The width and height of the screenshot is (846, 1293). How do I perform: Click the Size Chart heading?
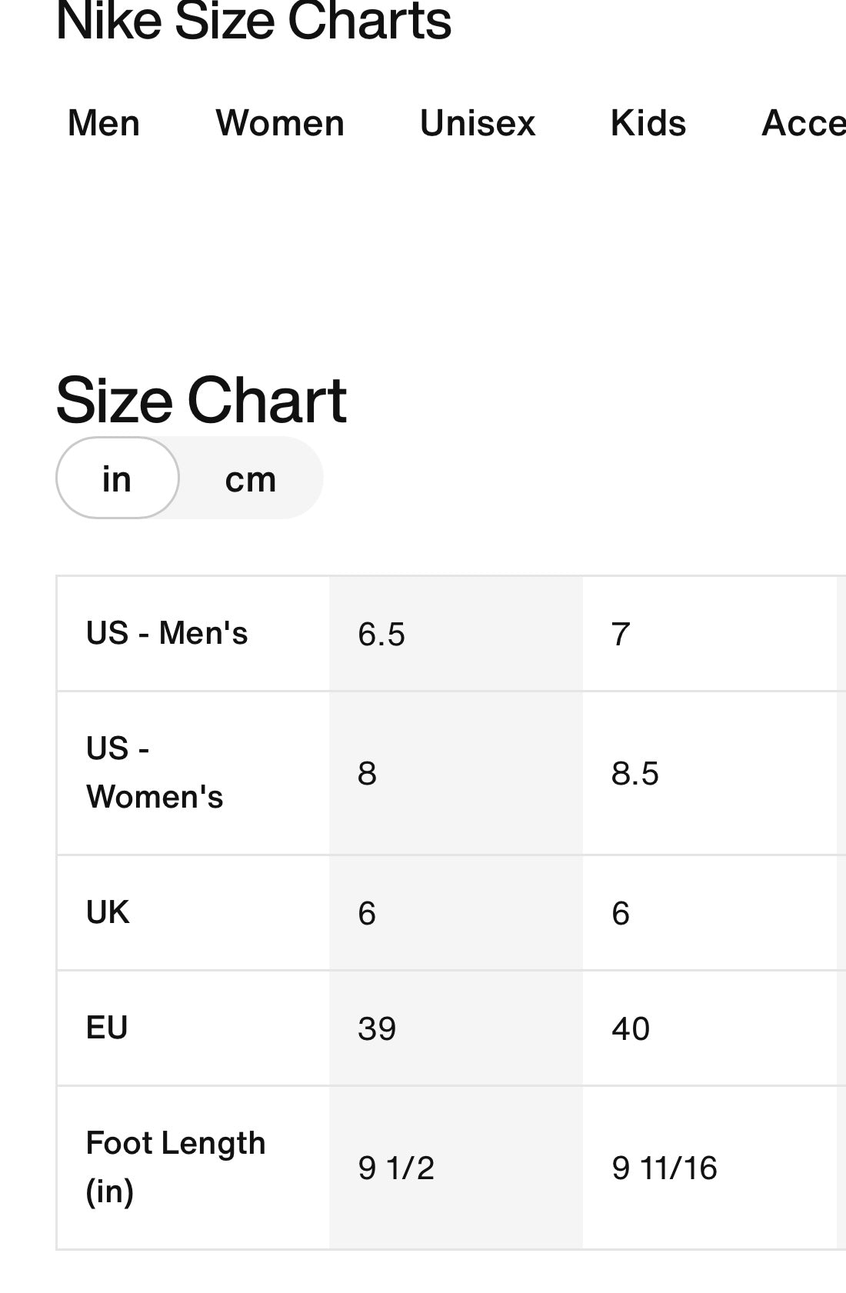coord(202,400)
